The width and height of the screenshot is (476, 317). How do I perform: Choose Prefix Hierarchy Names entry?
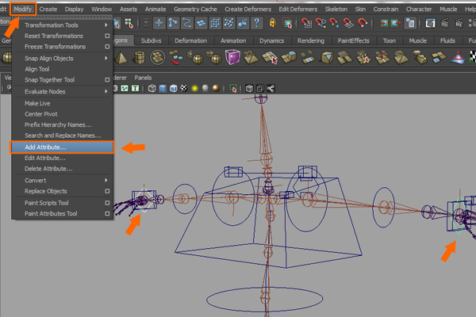pos(62,125)
